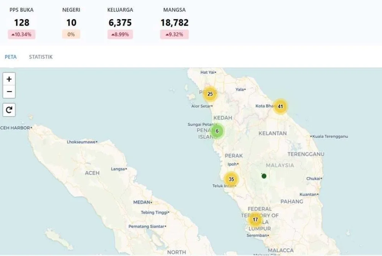
Task: Expand the 8.99% change indicator under KELUARGA
Action: coord(120,34)
